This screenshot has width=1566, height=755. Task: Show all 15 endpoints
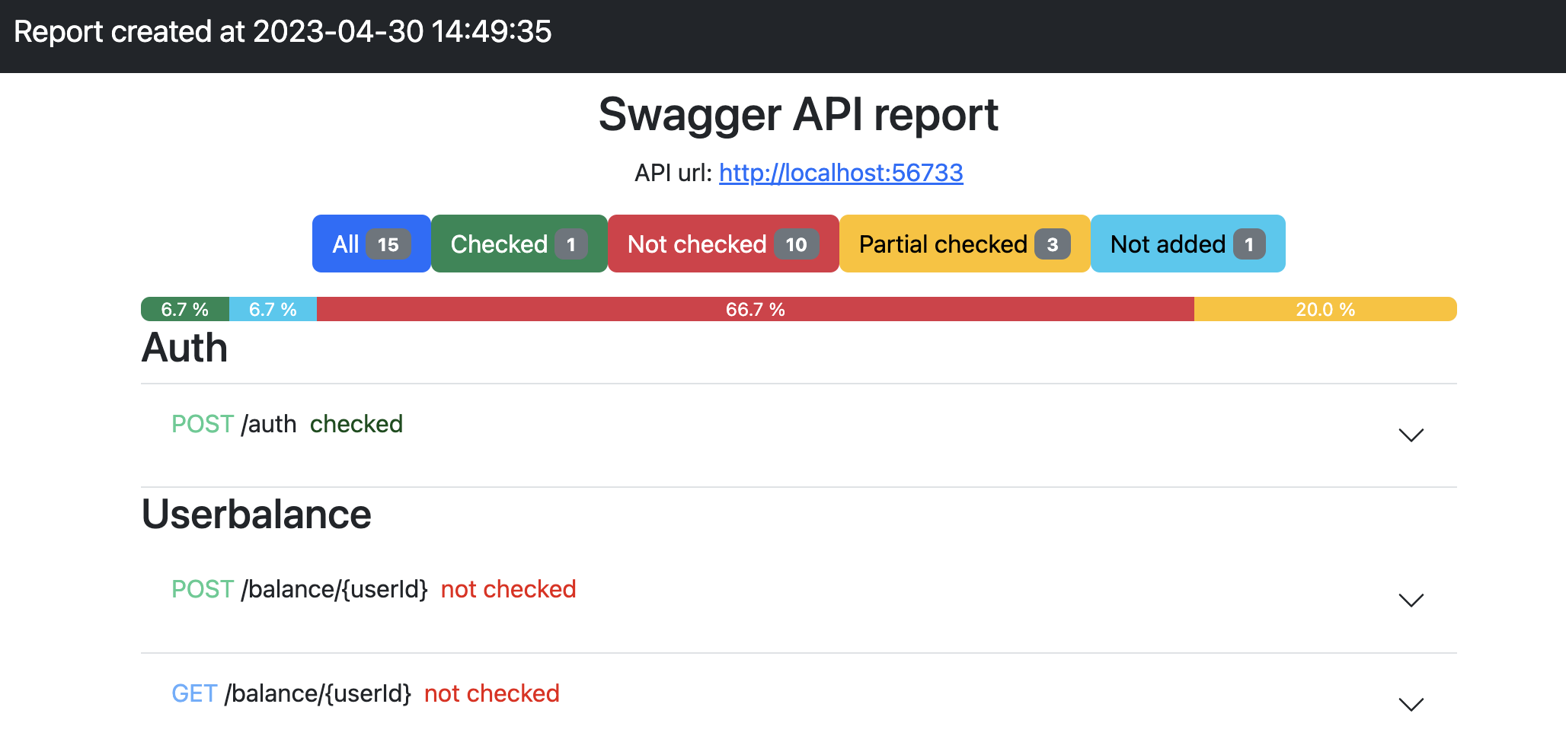click(371, 244)
